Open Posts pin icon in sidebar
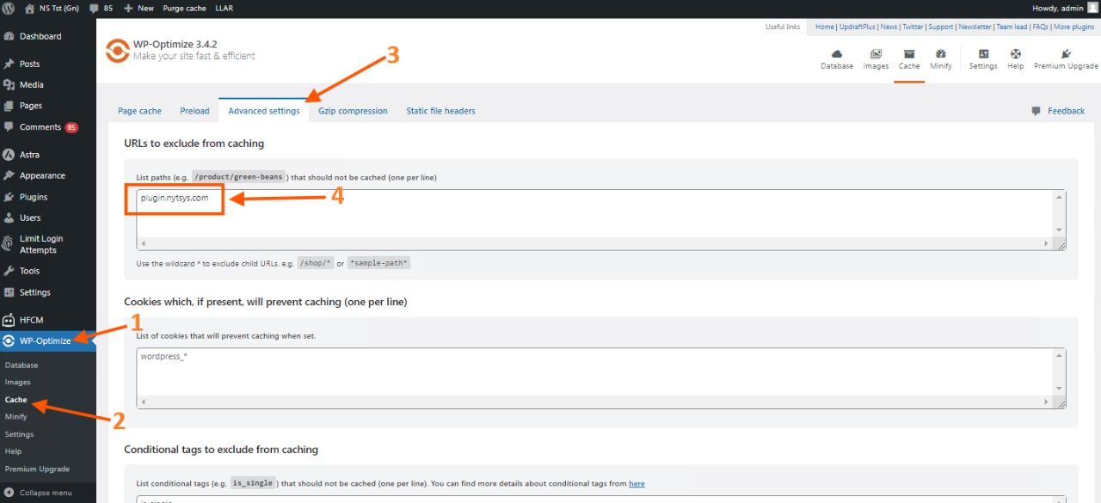 [x=9, y=64]
